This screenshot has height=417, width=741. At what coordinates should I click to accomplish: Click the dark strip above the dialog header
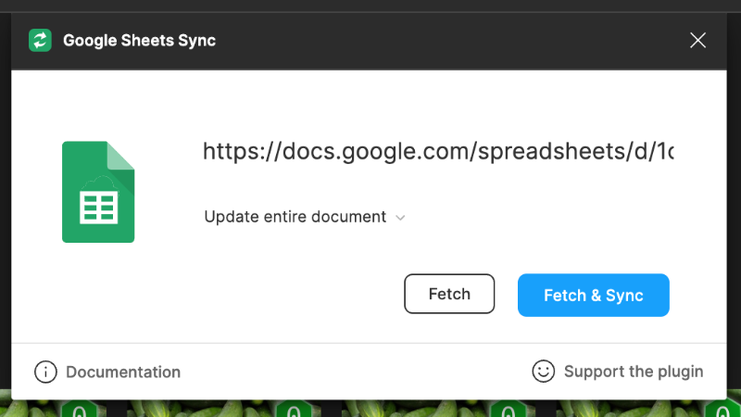[x=370, y=6]
